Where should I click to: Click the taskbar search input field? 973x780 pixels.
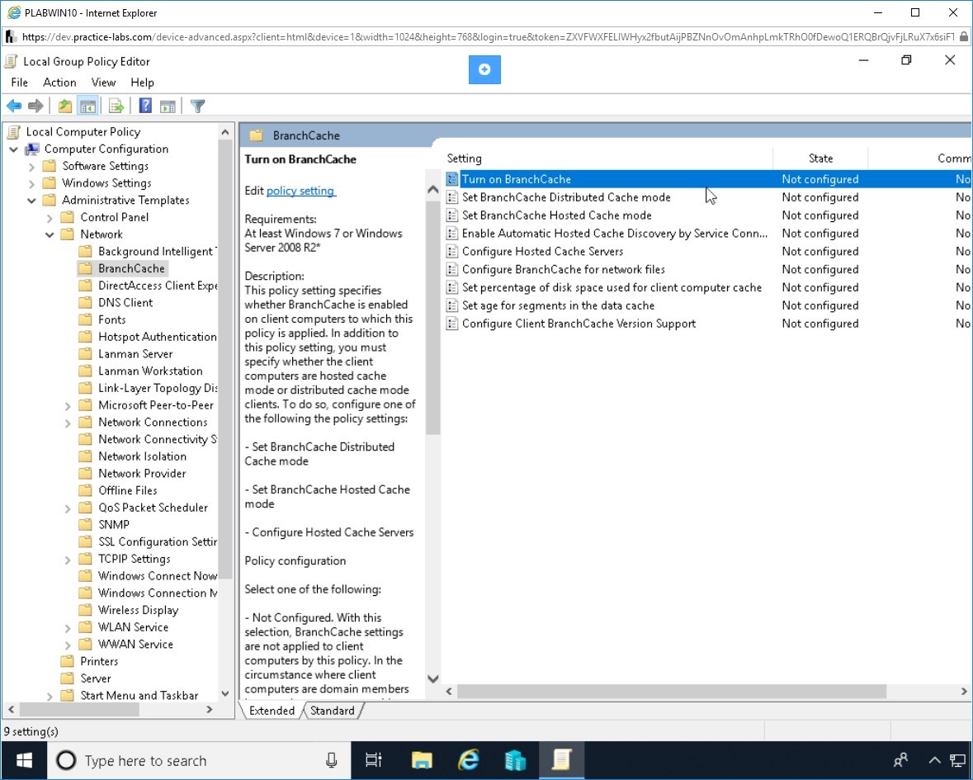pos(199,760)
